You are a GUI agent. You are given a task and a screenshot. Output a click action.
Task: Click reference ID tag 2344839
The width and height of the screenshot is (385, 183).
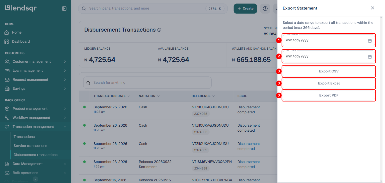point(201,168)
